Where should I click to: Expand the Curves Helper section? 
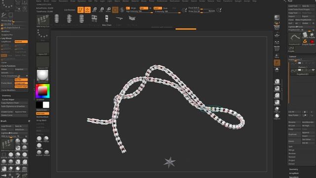point(8,99)
